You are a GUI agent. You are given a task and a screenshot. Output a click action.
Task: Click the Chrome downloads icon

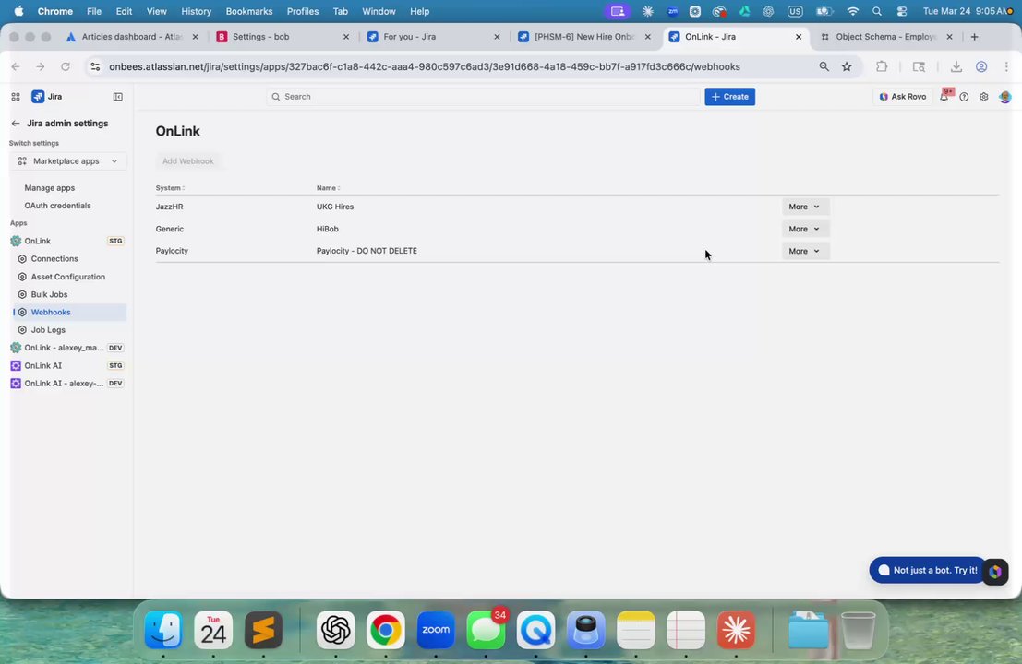pos(956,66)
